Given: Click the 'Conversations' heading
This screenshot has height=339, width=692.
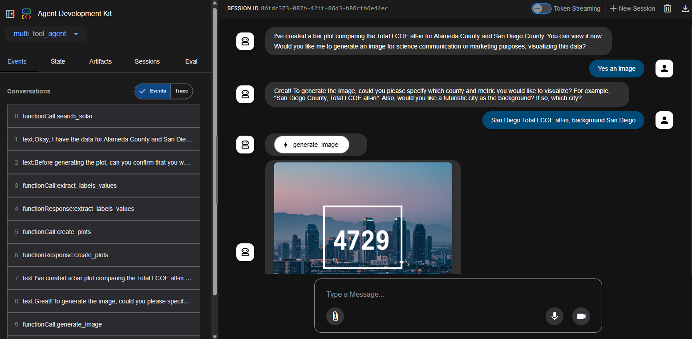Looking at the screenshot, I should (x=28, y=91).
